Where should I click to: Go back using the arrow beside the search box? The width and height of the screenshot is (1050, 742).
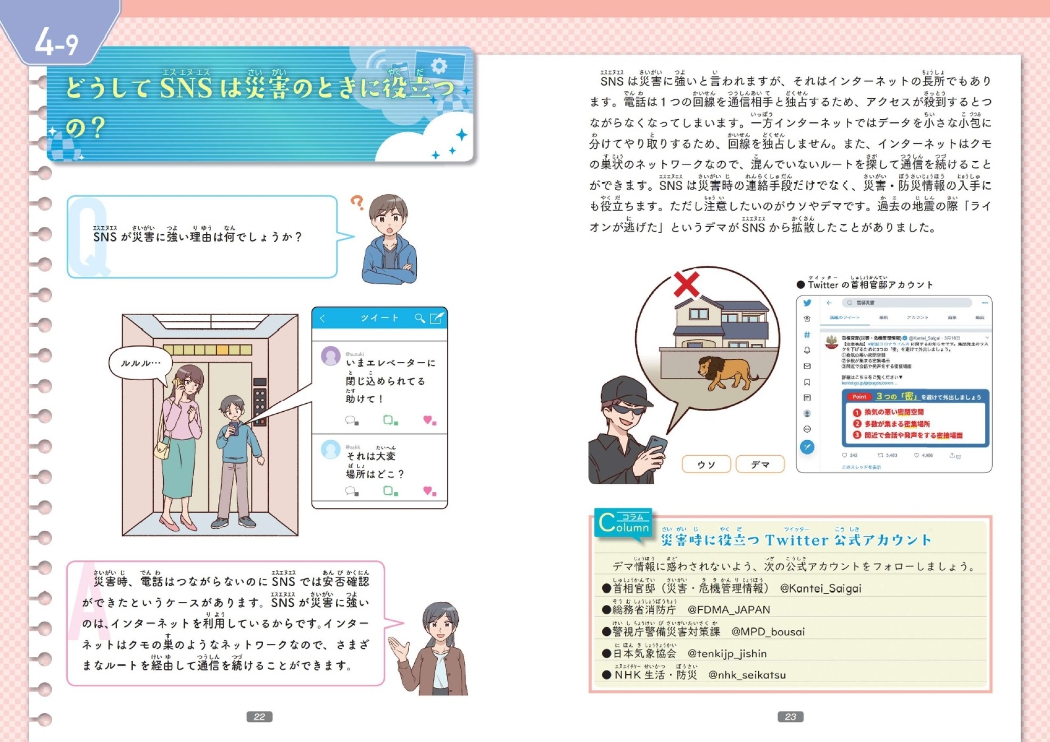click(829, 303)
